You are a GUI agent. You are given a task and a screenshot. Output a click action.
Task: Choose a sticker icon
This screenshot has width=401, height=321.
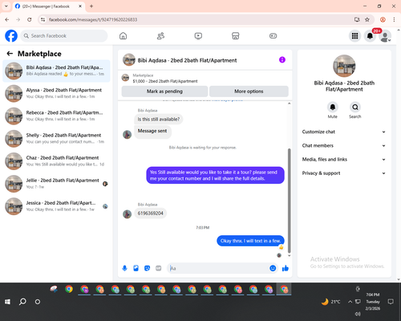[147, 268]
